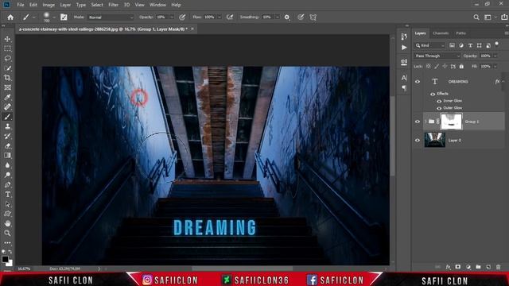Image resolution: width=509 pixels, height=286 pixels.
Task: Toggle layer filter on/off switch
Action: pos(496,44)
